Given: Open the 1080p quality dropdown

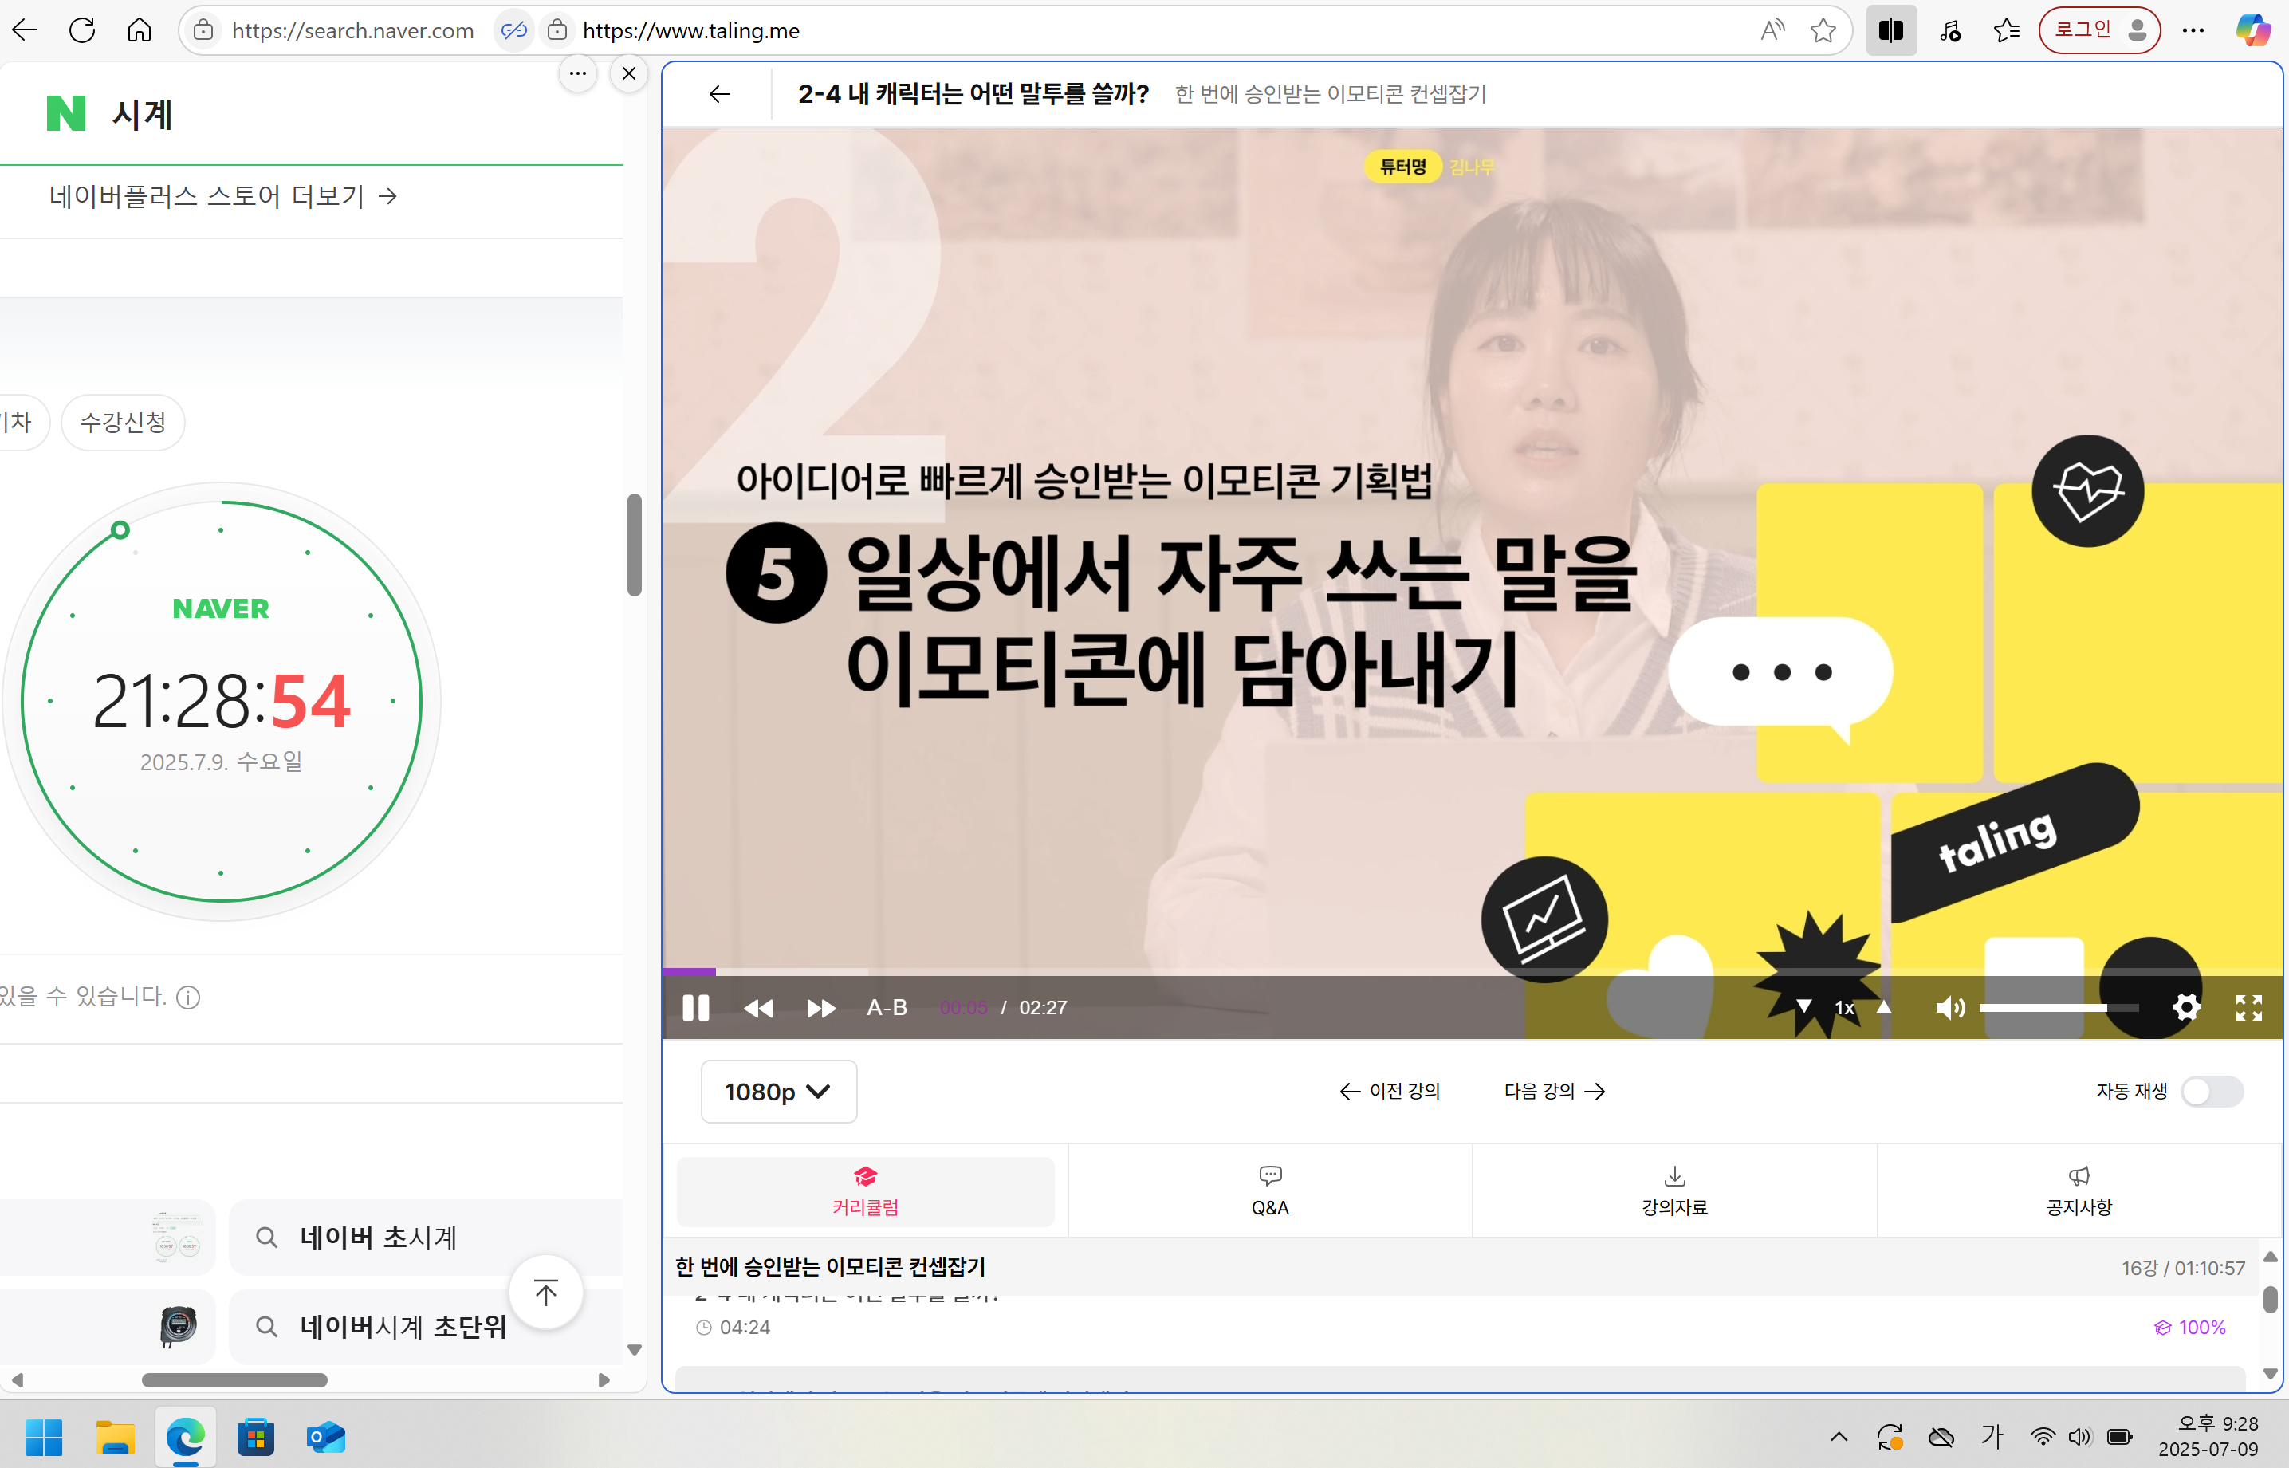Looking at the screenshot, I should click(777, 1092).
